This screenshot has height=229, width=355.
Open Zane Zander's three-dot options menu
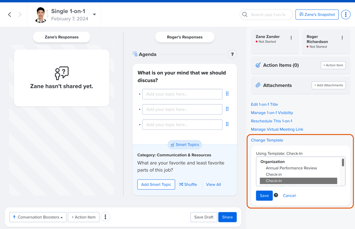(x=291, y=38)
